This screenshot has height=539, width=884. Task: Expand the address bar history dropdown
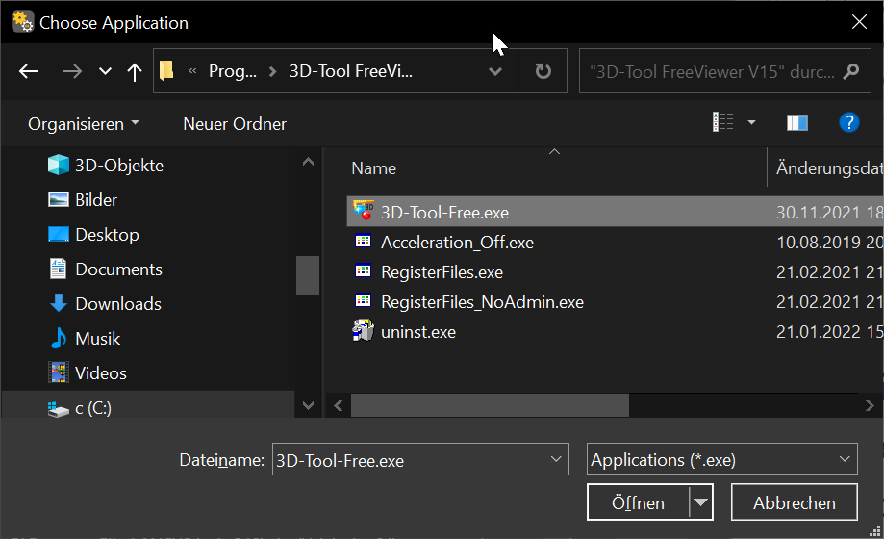[495, 71]
